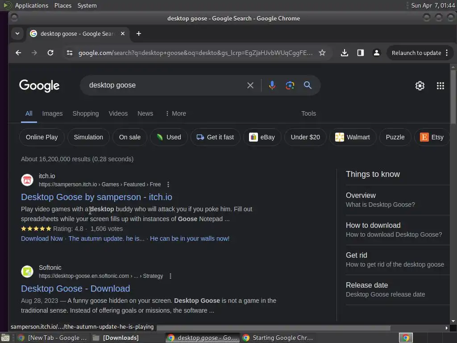The height and width of the screenshot is (343, 457).
Task: Search by image with Google Lens
Action: point(290,85)
